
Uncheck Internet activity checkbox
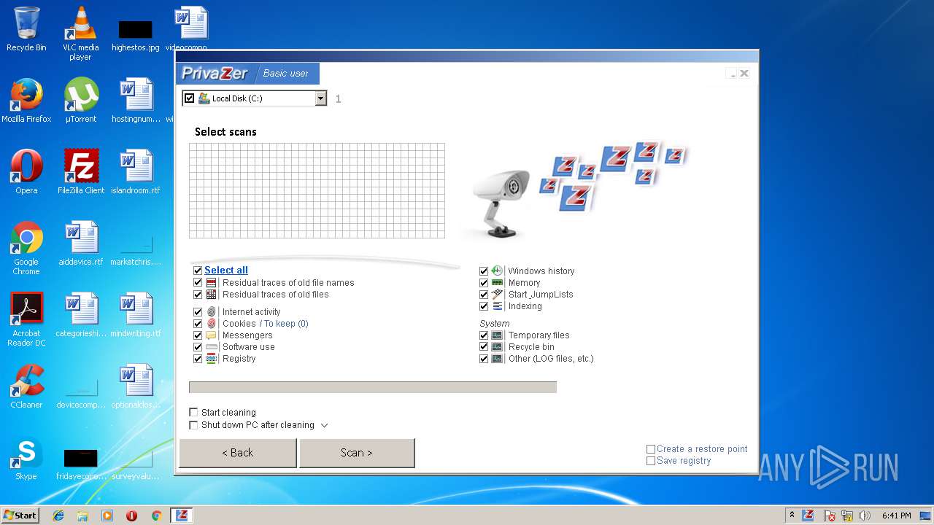(x=198, y=312)
